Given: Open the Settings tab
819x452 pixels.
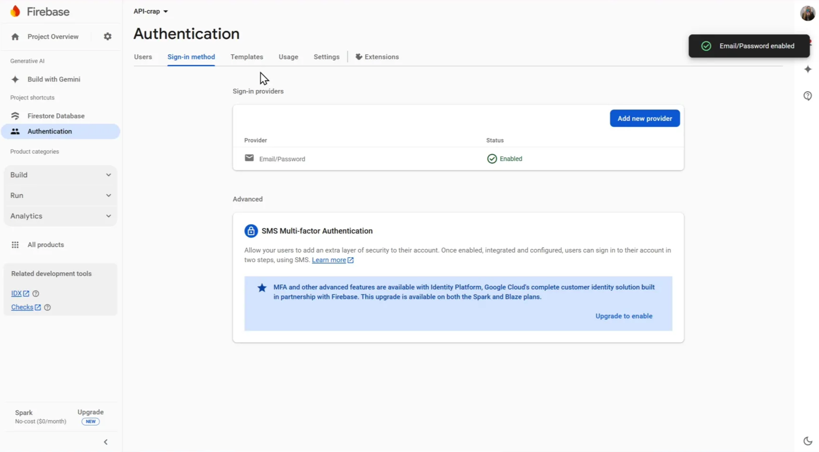Looking at the screenshot, I should click(326, 57).
